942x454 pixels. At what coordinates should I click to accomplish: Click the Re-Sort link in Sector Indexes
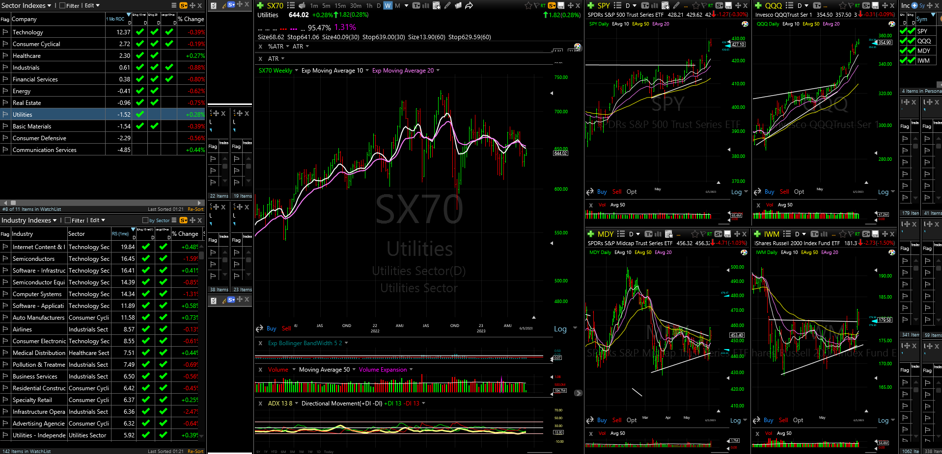[x=195, y=209]
